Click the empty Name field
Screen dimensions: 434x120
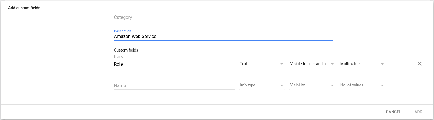(174, 85)
